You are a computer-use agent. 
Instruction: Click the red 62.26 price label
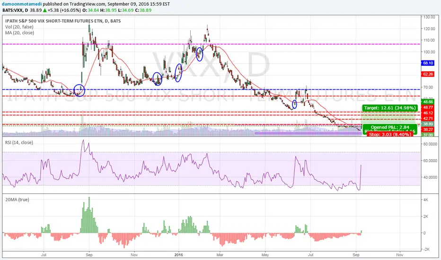click(x=428, y=74)
